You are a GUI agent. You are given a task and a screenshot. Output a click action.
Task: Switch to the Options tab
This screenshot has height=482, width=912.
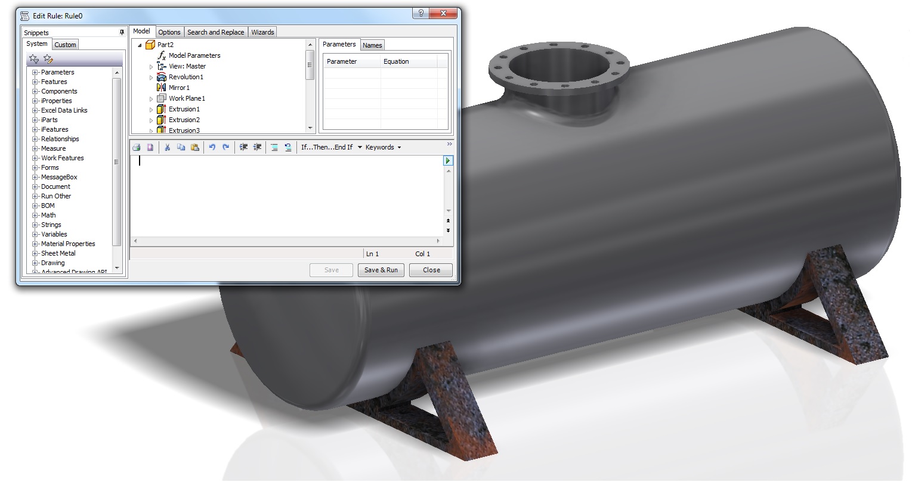tap(169, 32)
